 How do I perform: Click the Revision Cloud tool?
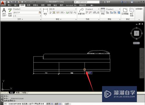pyautogui.click(x=132, y=12)
